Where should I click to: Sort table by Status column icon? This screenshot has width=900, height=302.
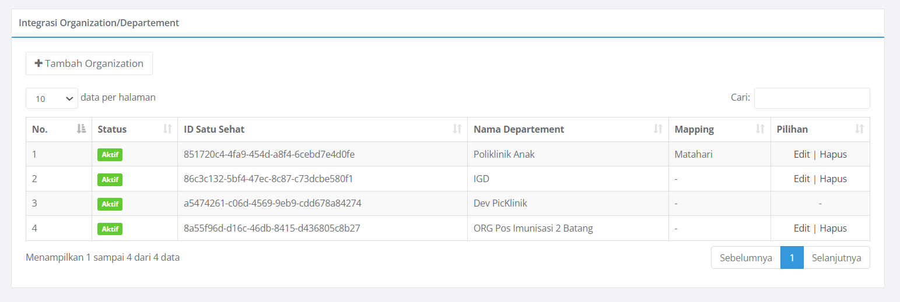(x=167, y=129)
